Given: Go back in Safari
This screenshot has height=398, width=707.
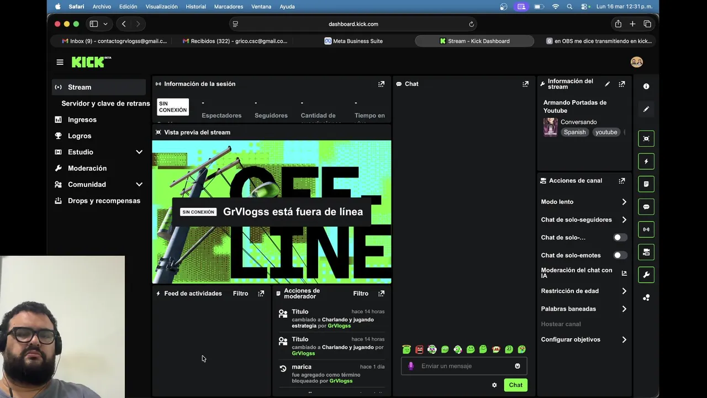Looking at the screenshot, I should click(124, 24).
